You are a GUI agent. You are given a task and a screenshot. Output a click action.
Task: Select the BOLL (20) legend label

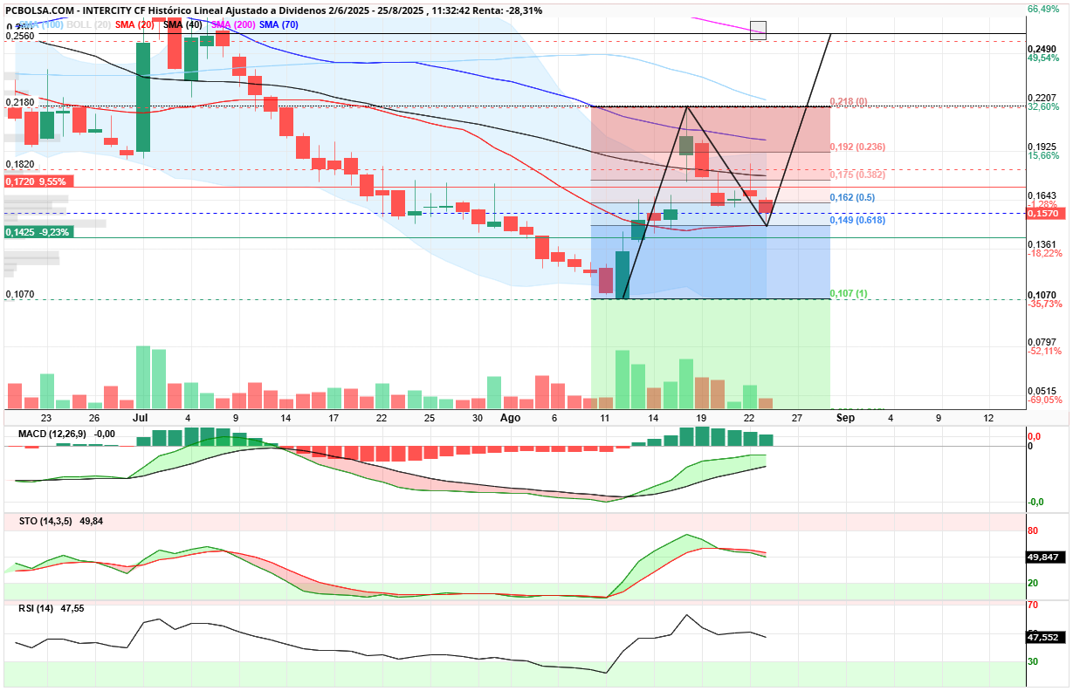point(89,24)
